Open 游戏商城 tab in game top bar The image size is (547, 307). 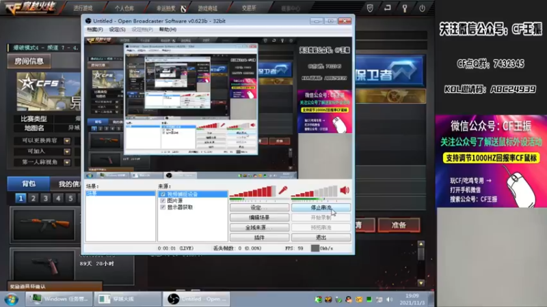tap(208, 8)
